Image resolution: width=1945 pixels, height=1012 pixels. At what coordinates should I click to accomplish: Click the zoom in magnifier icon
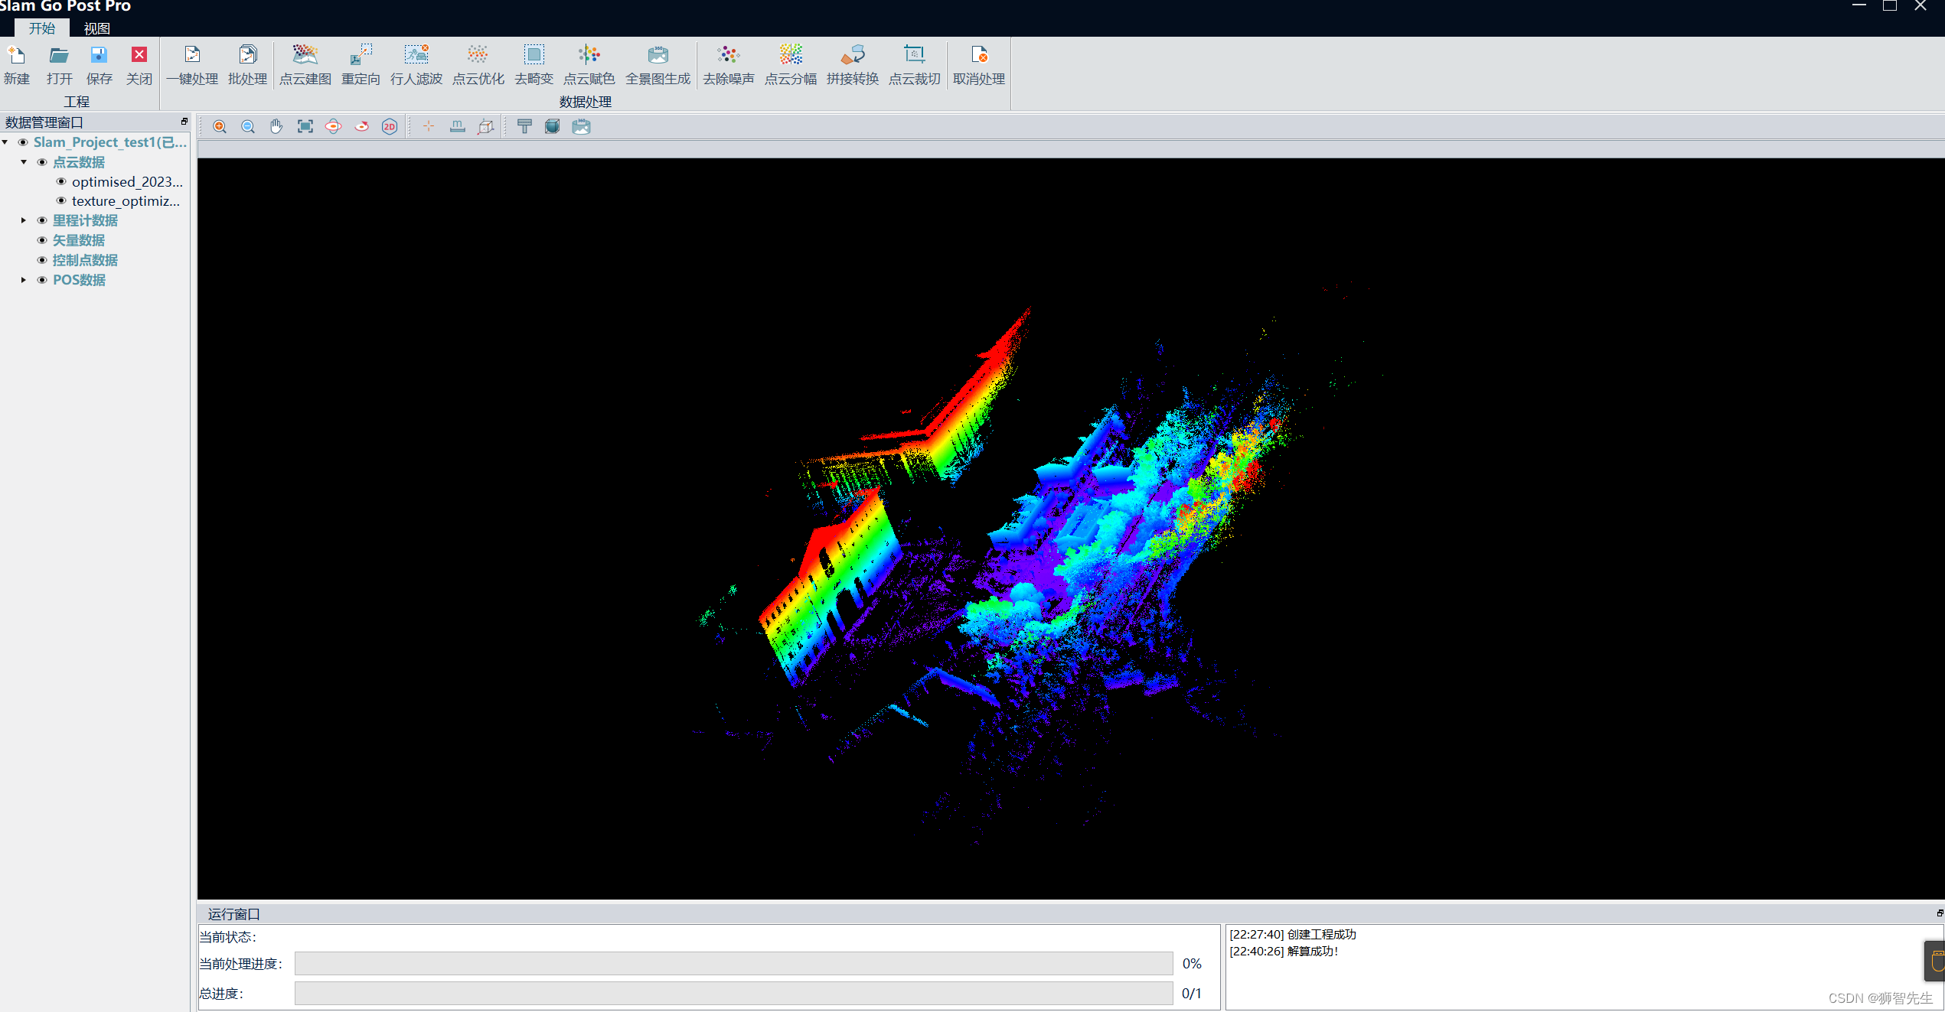[220, 127]
